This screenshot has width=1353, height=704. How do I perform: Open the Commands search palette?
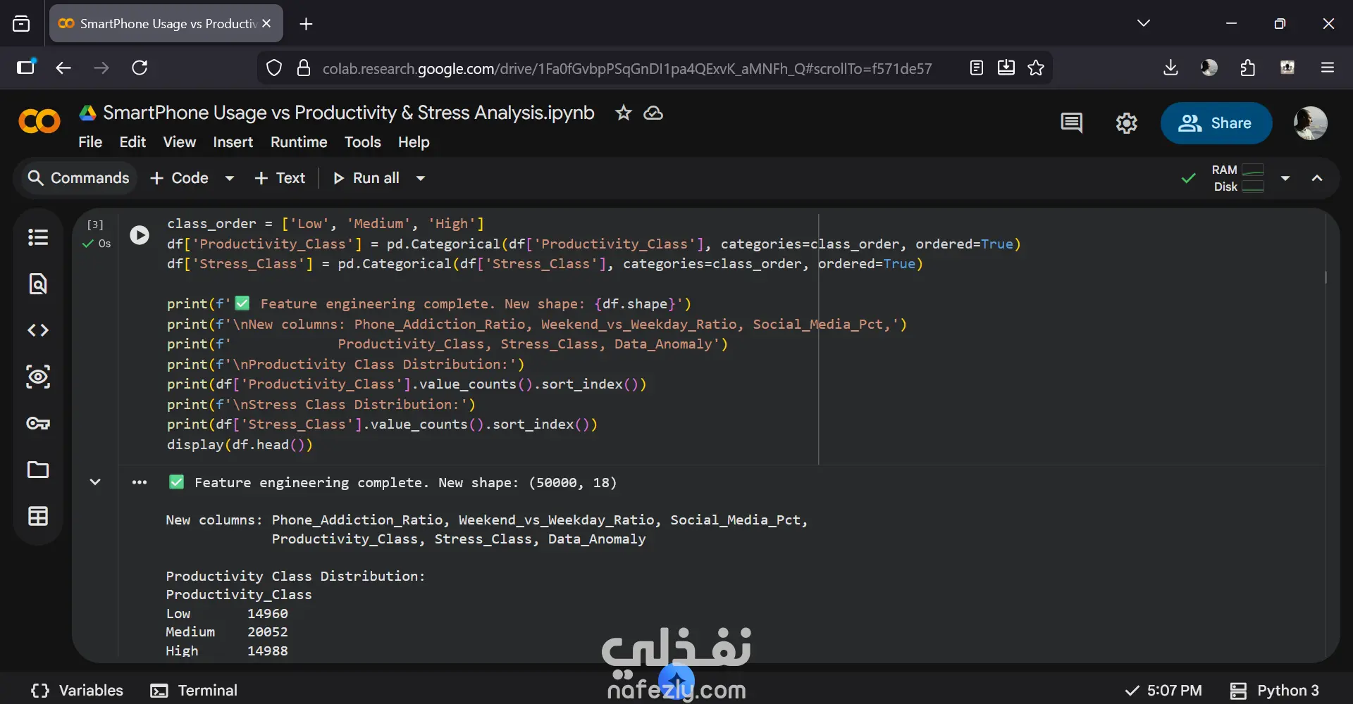point(78,178)
